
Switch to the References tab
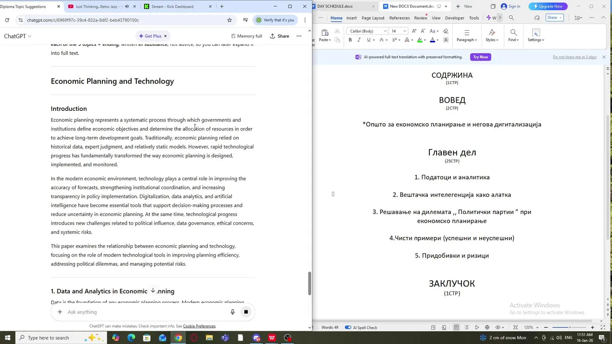click(x=399, y=18)
